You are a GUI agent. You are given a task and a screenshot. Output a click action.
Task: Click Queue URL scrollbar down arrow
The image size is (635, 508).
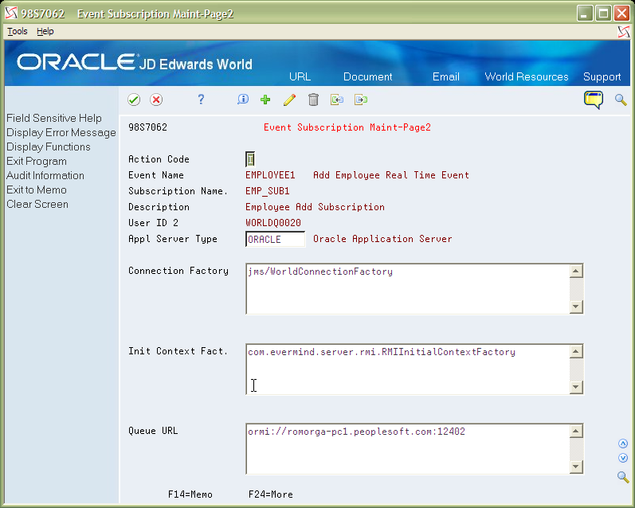[x=576, y=467]
